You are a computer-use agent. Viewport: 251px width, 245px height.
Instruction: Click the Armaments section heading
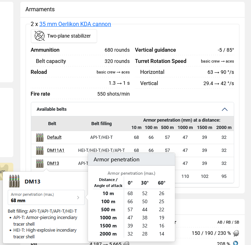pos(40,9)
